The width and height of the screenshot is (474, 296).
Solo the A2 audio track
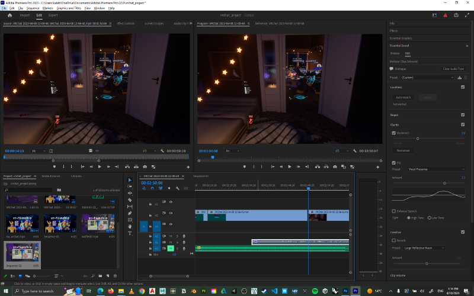177,242
